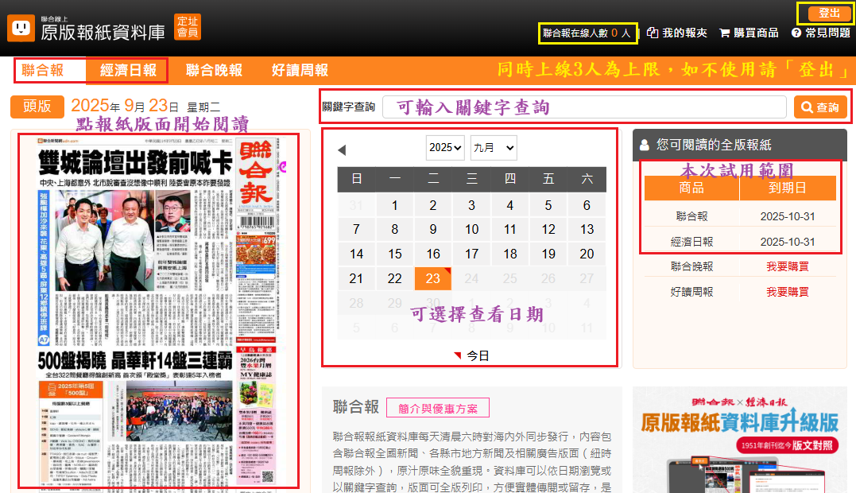Select calendar date 5
Viewport: 856px width, 493px height.
click(x=548, y=205)
